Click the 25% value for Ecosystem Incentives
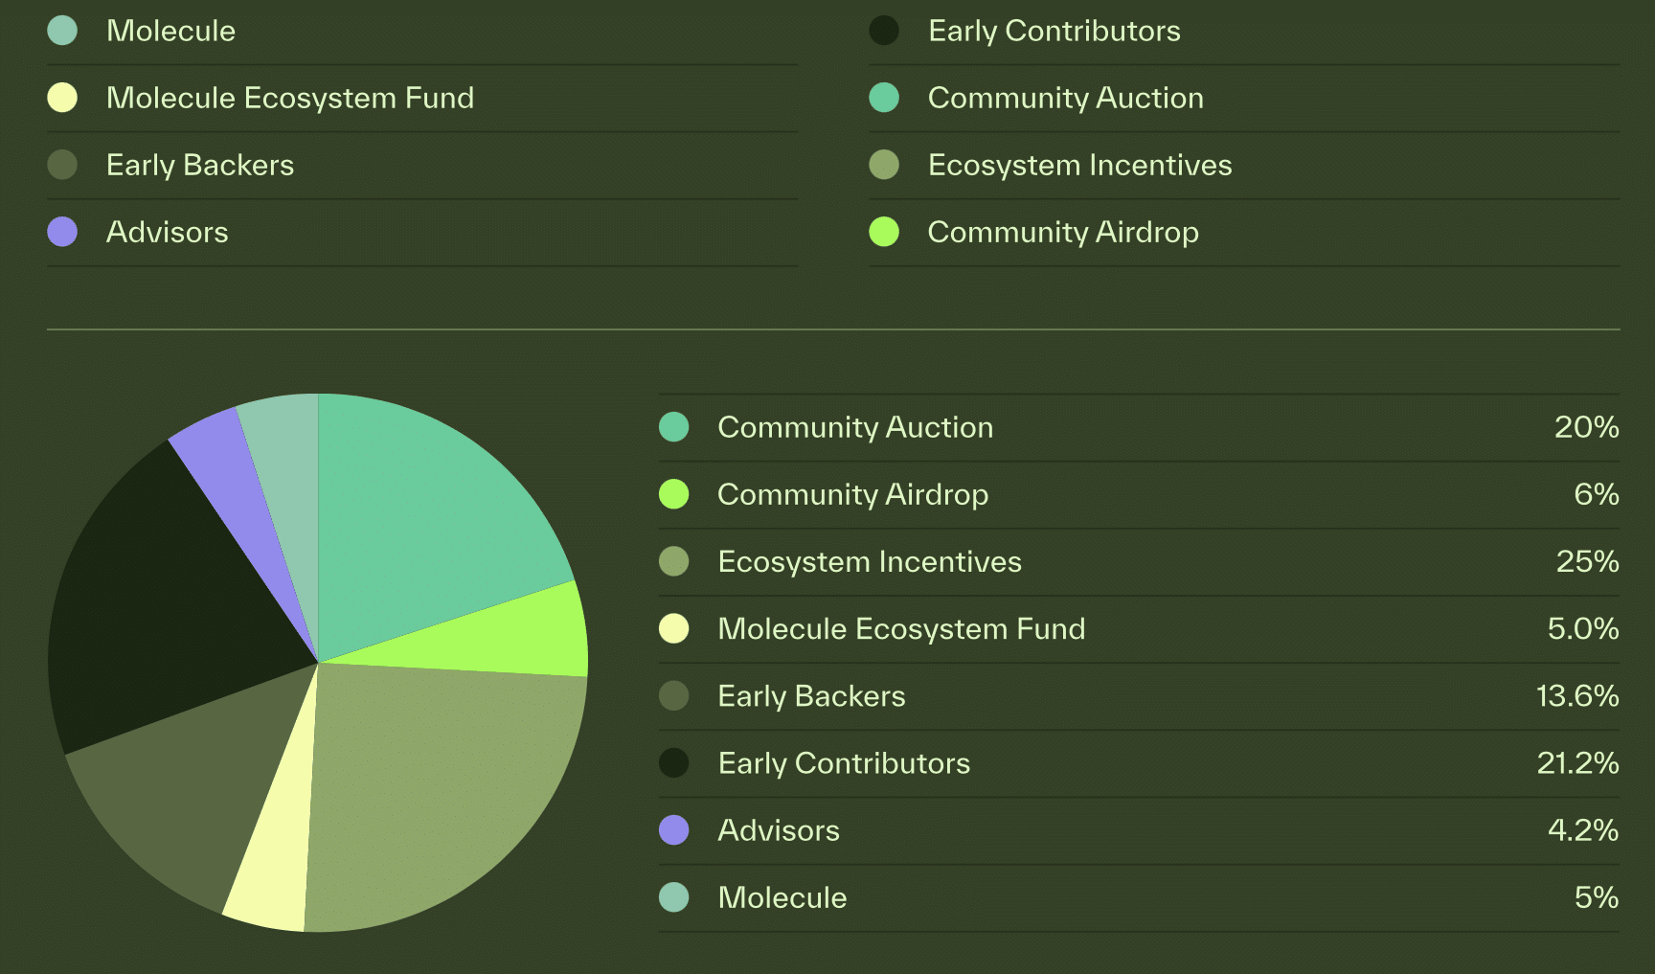 (x=1587, y=561)
